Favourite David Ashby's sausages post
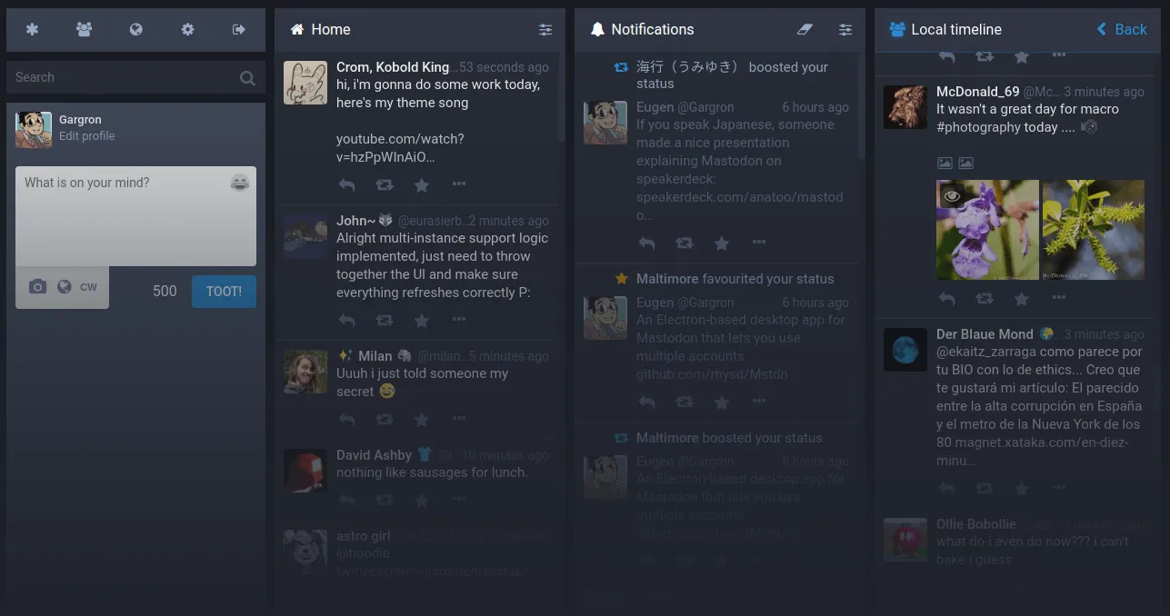 pyautogui.click(x=421, y=500)
